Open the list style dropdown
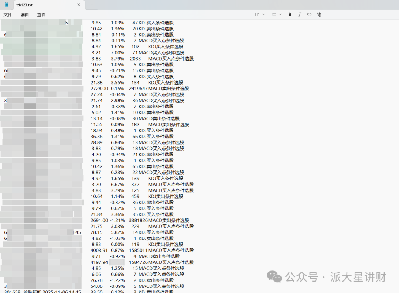This screenshot has height=293, width=399. (x=277, y=14)
